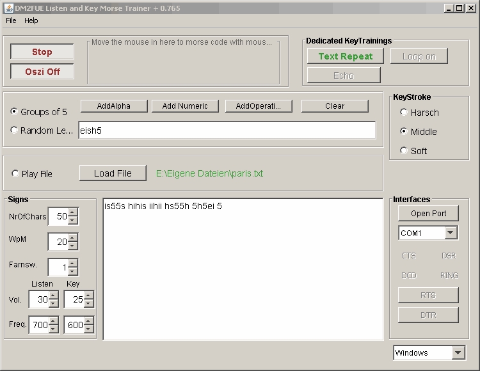The height and width of the screenshot is (371, 480).
Task: Select the Random Le... radio button
Action: [x=14, y=130]
